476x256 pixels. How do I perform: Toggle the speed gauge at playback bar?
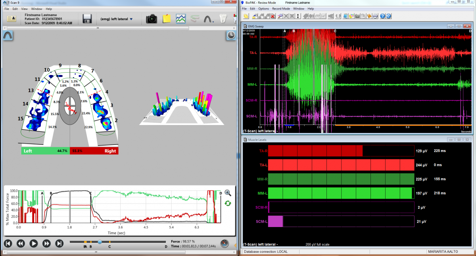coord(225,243)
